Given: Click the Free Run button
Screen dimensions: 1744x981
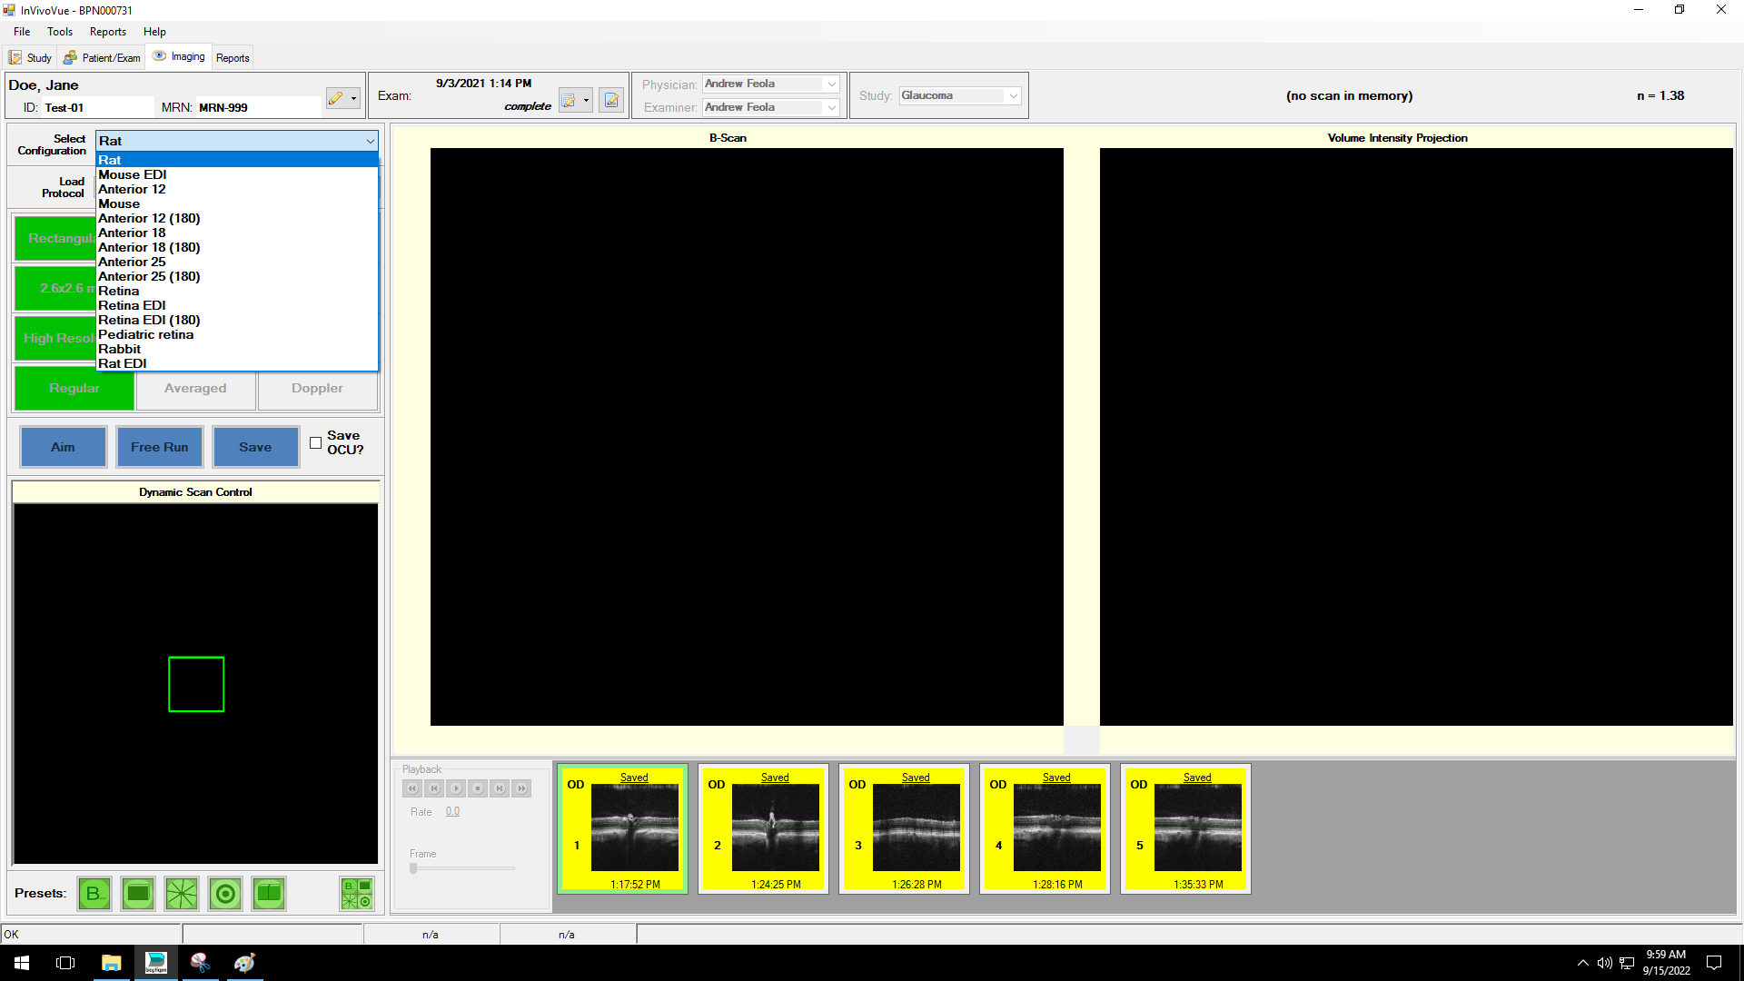Looking at the screenshot, I should point(159,447).
